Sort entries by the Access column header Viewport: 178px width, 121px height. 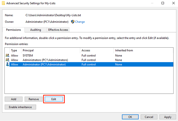point(97,50)
